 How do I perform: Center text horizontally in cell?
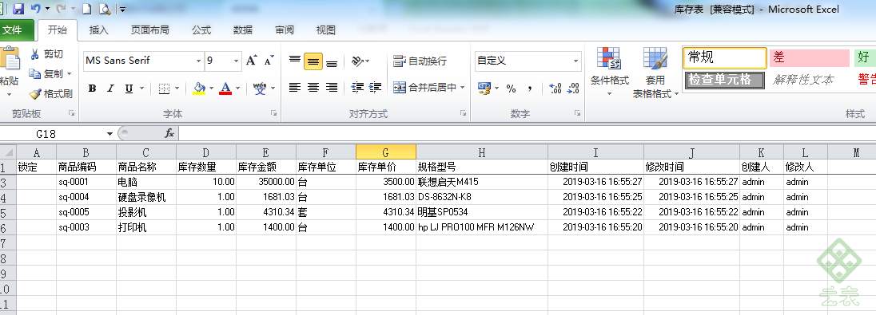(313, 88)
